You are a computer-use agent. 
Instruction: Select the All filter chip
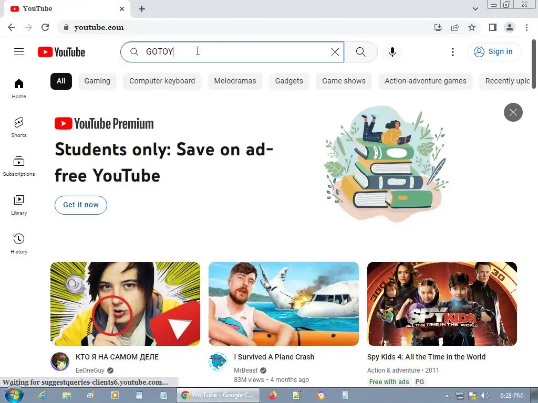click(x=61, y=81)
